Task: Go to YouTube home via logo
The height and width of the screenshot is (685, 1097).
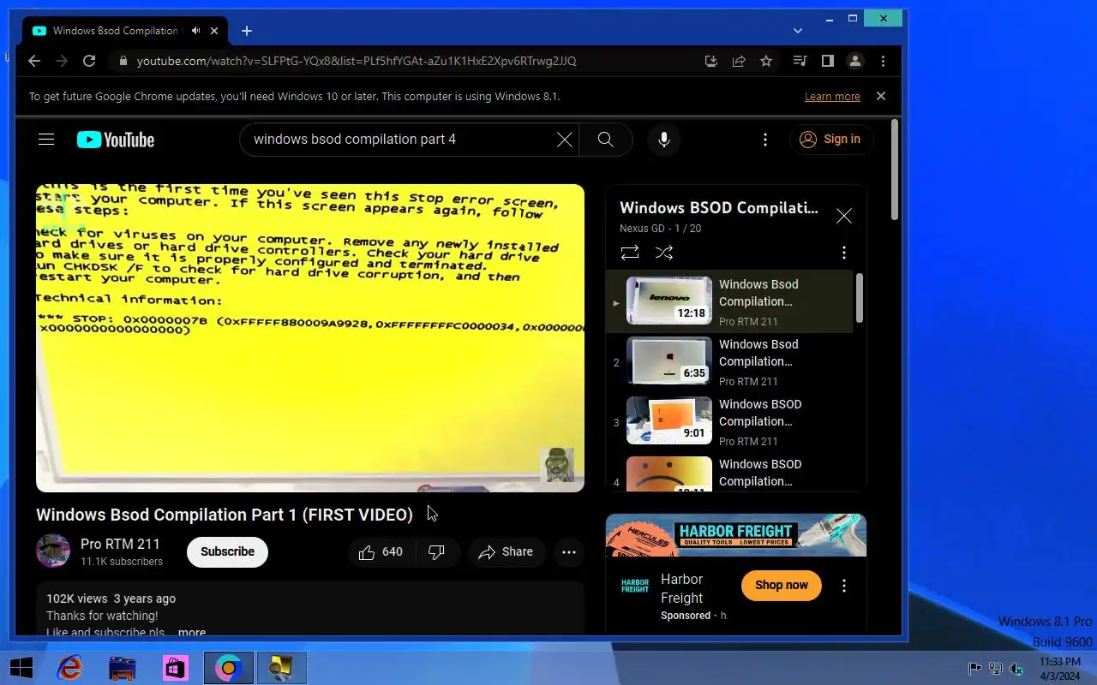Action: pos(116,140)
